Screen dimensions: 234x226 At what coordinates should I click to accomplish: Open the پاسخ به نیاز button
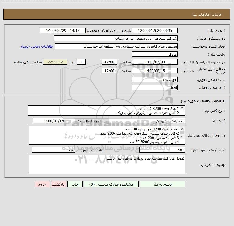[x=162, y=184]
